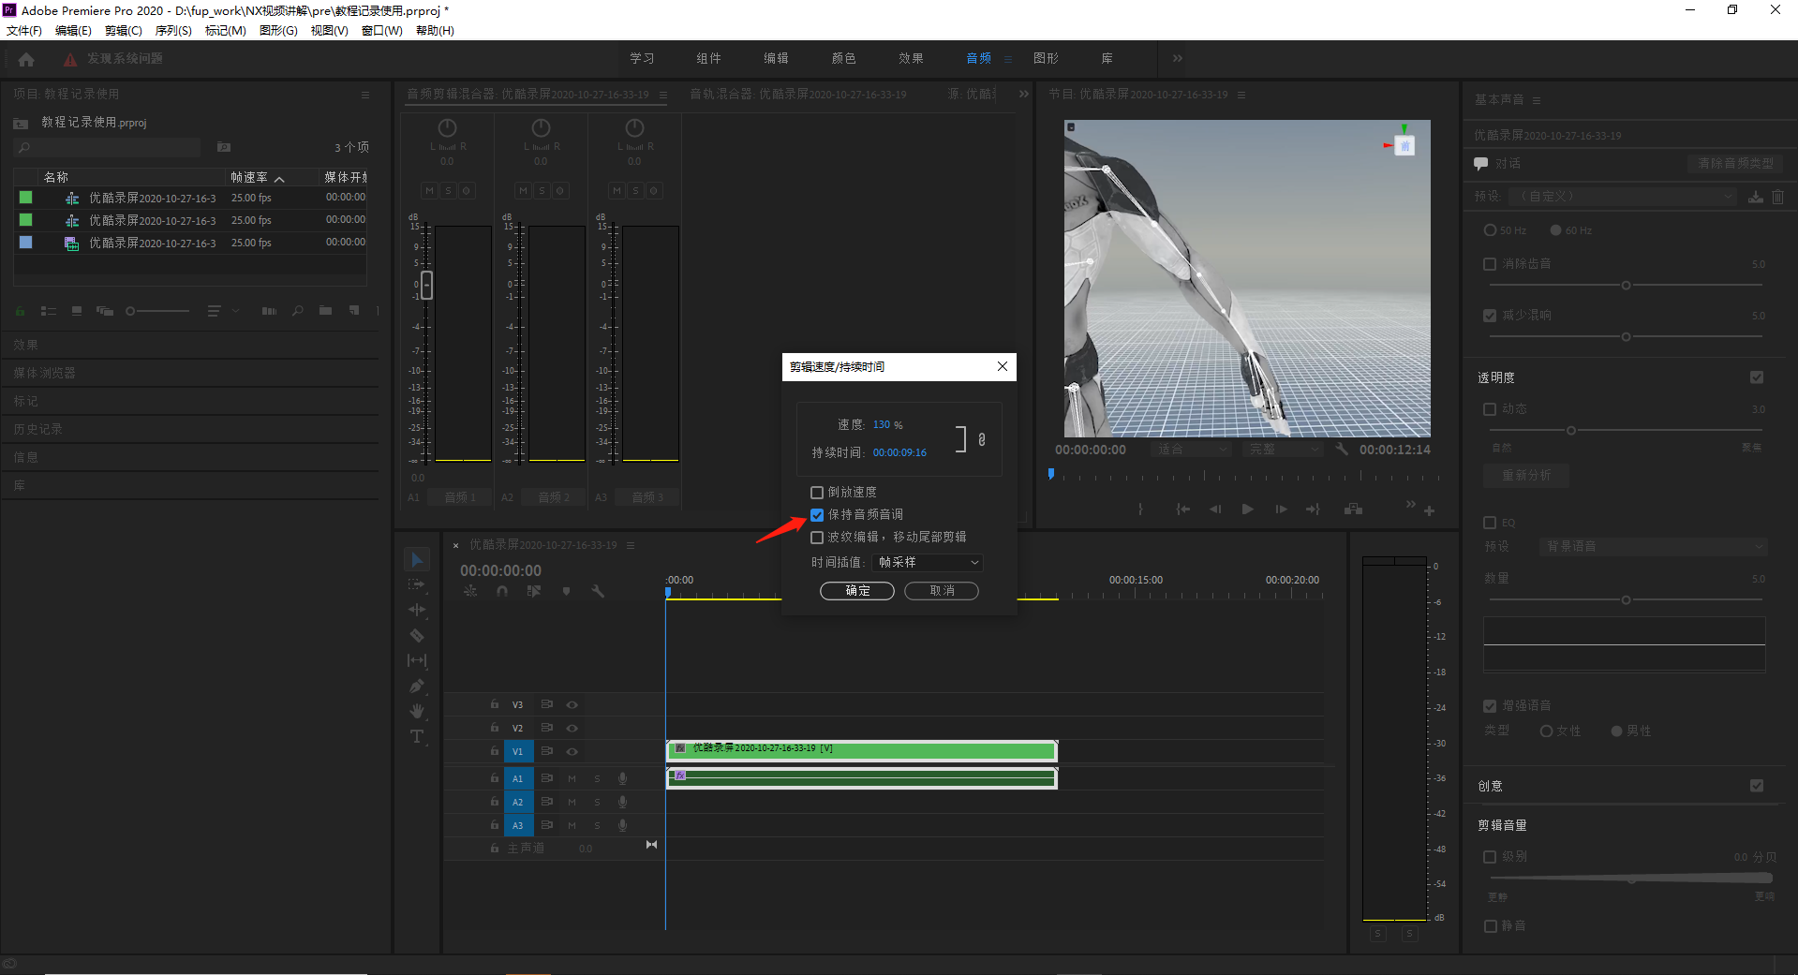Enable the 倒放速度 checkbox
This screenshot has width=1798, height=975.
[x=817, y=492]
